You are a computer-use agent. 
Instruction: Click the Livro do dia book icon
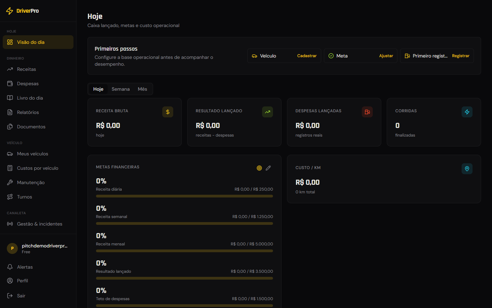[x=10, y=98]
